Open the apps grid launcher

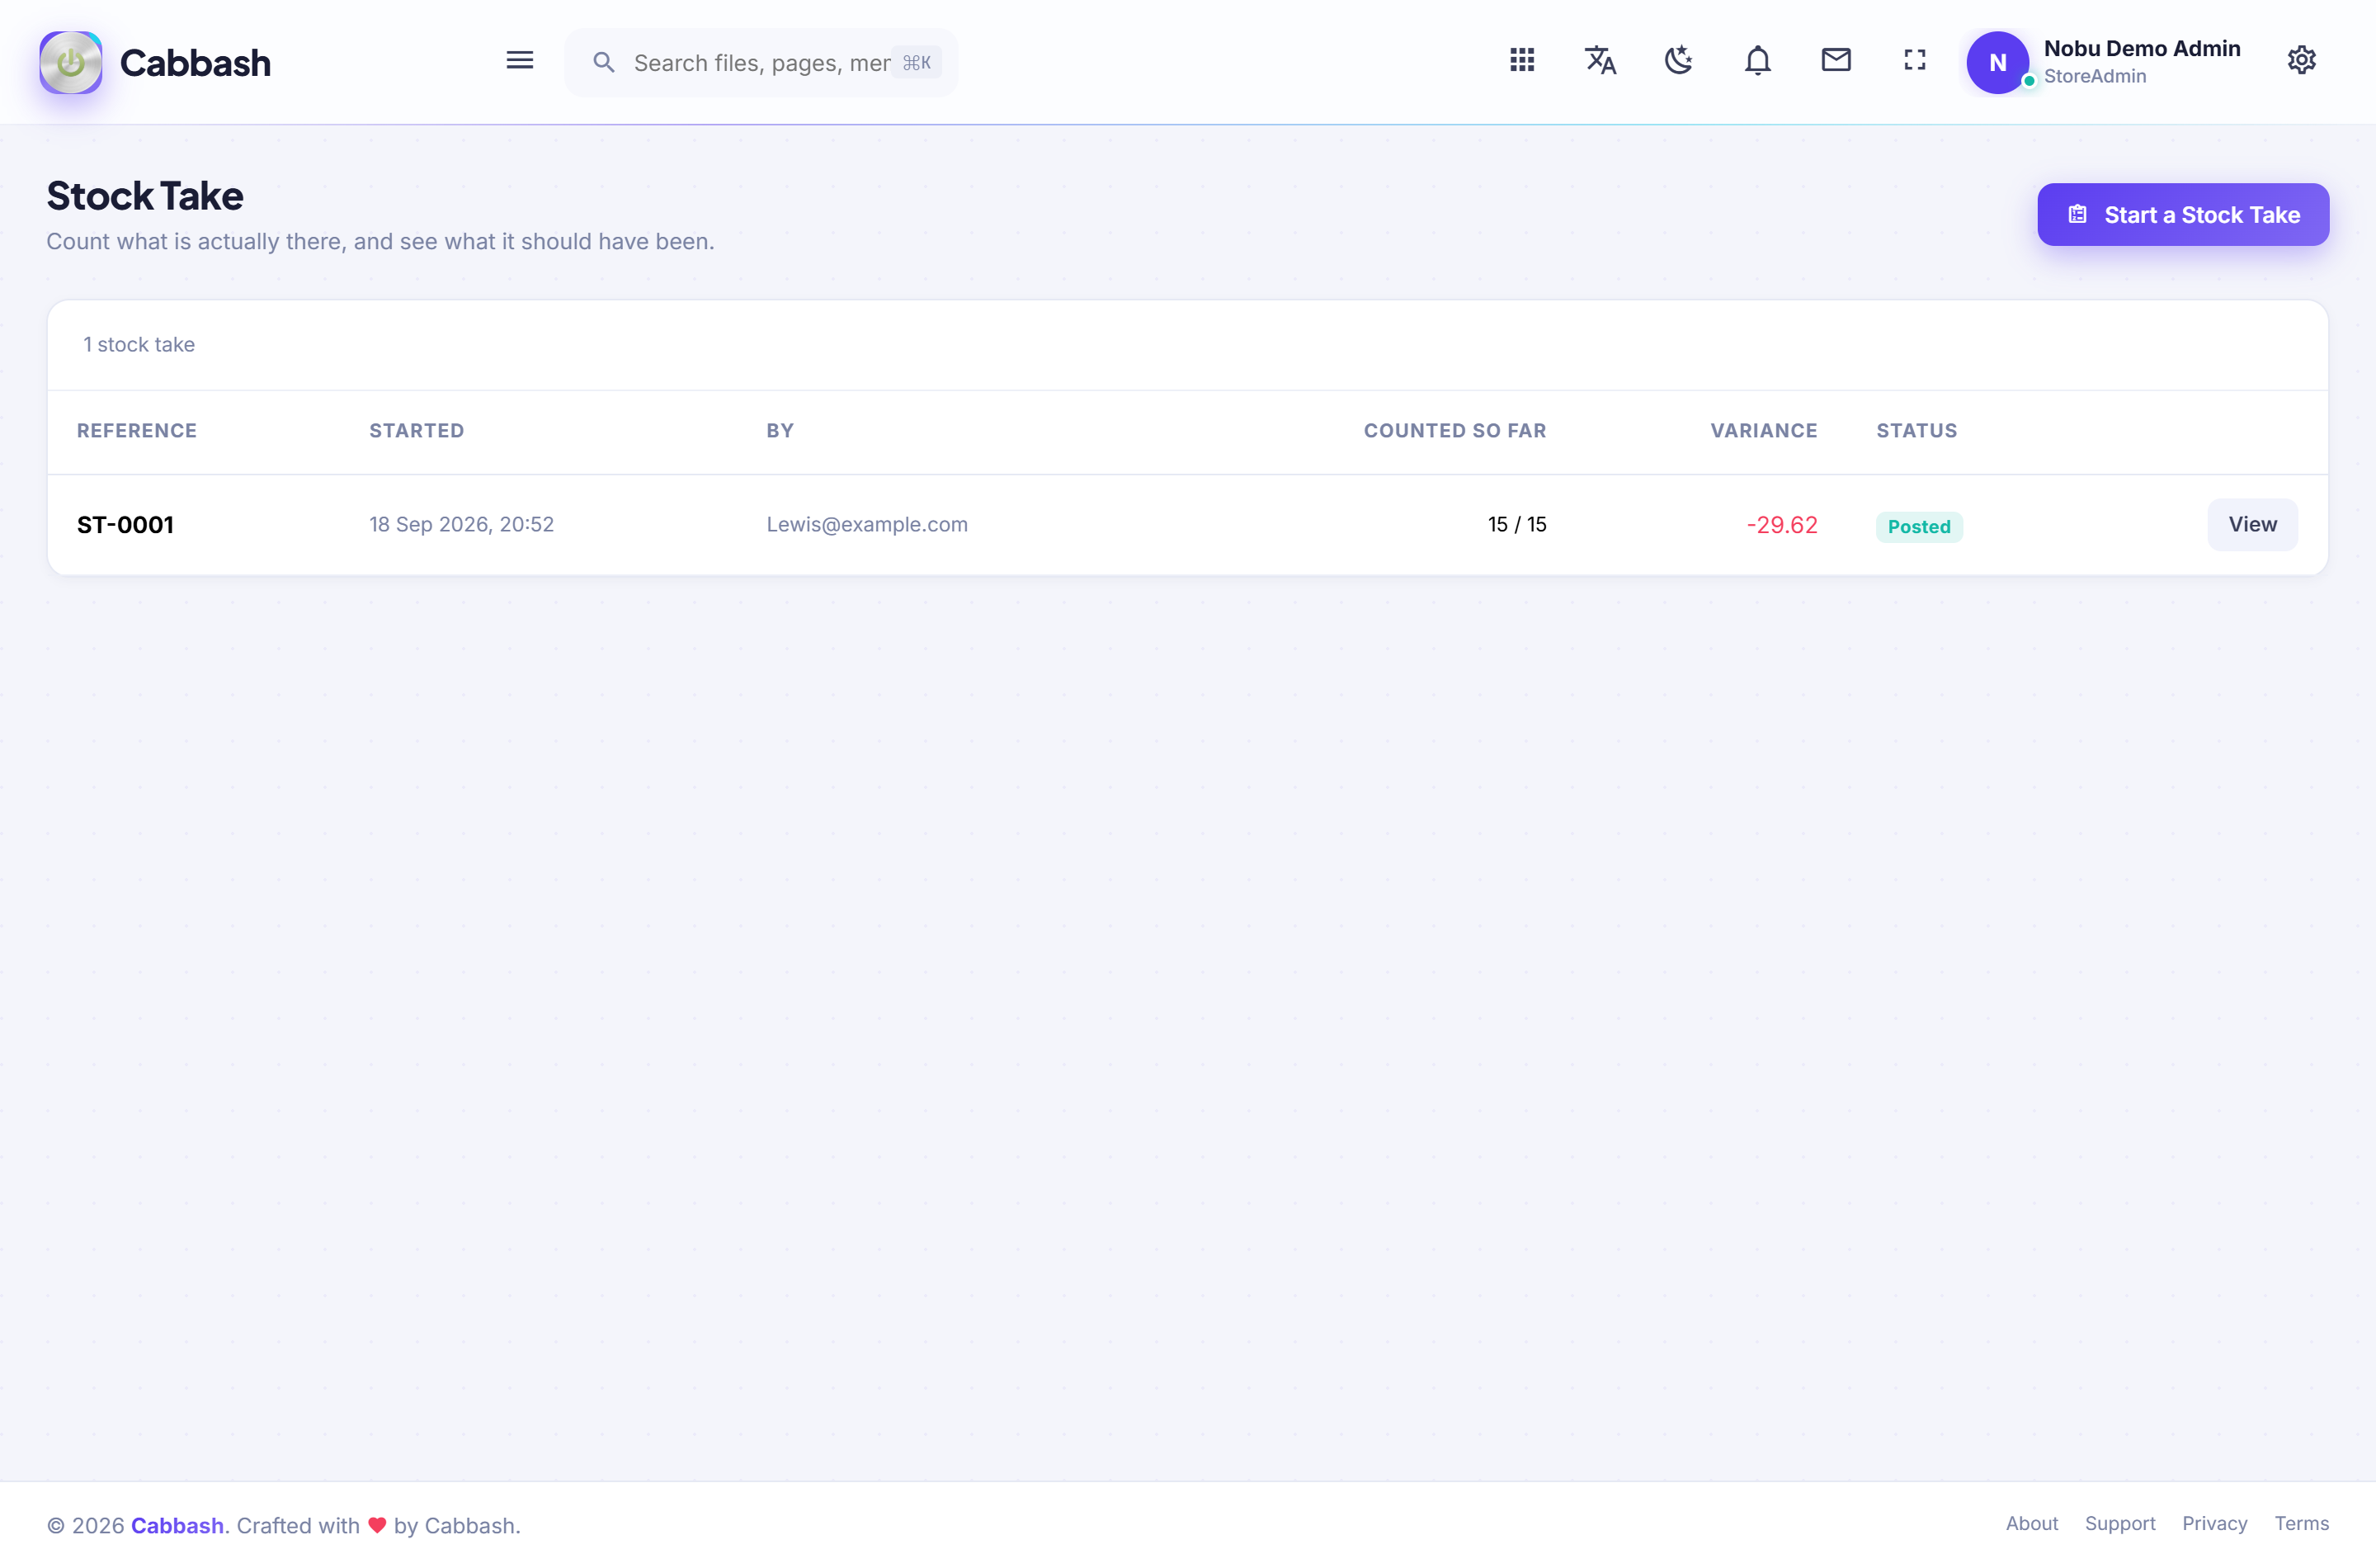click(x=1521, y=61)
